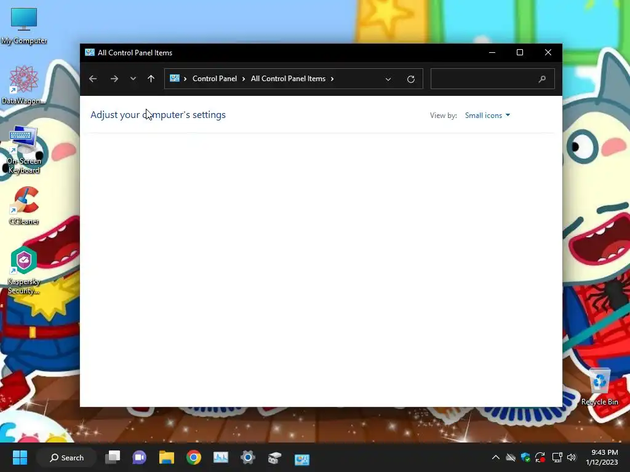
Task: Switch to Control Panel taskbar icon
Action: pos(302,458)
